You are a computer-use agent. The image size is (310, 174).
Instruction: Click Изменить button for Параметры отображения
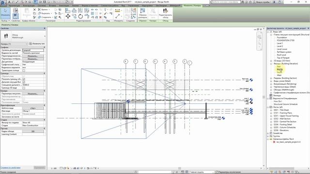coord(33,59)
